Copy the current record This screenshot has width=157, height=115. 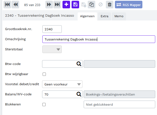coord(91,5)
